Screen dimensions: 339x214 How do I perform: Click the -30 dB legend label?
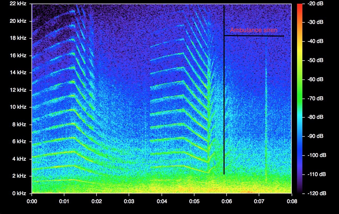pos(315,22)
